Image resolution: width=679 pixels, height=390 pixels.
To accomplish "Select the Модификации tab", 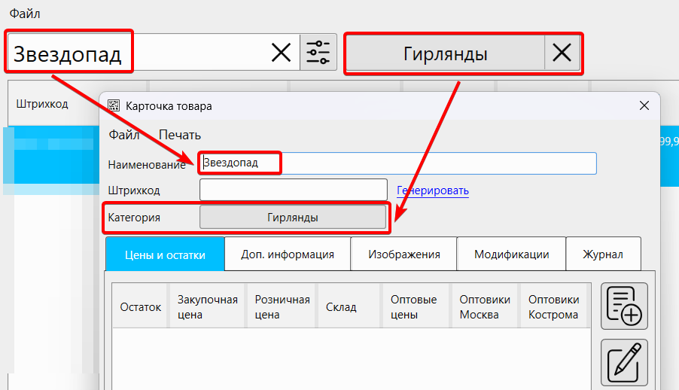I will pos(511,254).
